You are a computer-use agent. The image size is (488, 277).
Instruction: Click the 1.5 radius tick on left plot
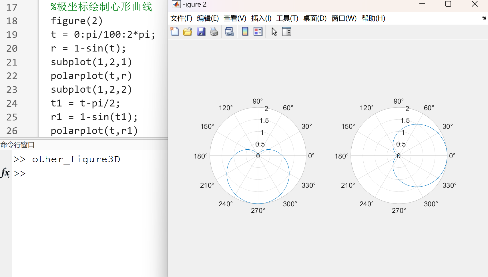click(264, 120)
